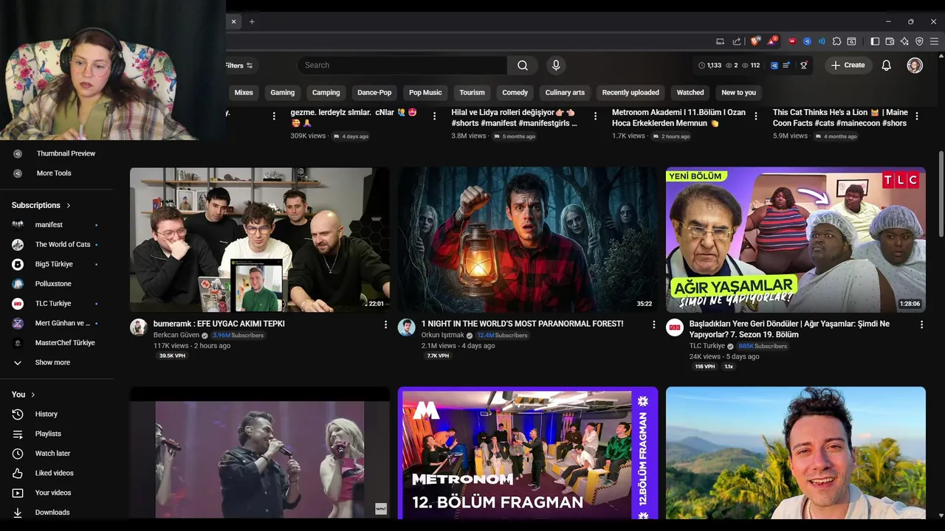Screen dimensions: 945x531
Task: Select the Camping chip
Action: pos(326,92)
